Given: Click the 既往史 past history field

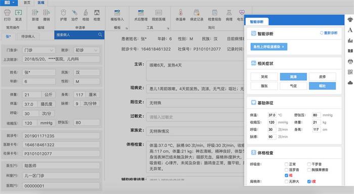Looking at the screenshot, I should point(196,103).
